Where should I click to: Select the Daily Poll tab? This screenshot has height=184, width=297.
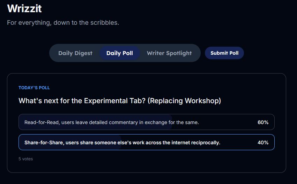click(x=120, y=53)
